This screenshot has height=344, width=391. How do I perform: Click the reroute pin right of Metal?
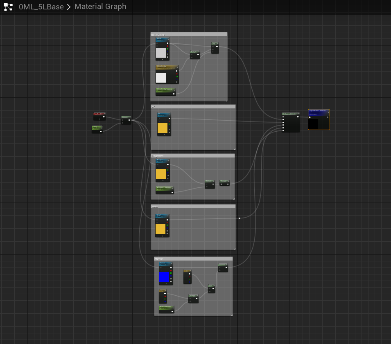coord(240,218)
